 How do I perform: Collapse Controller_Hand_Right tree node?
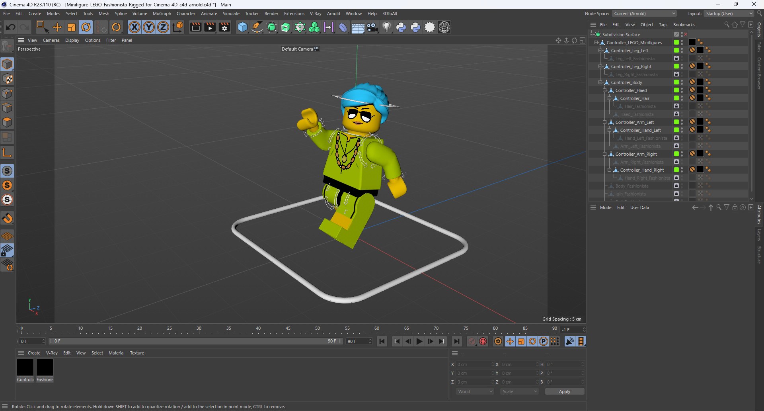point(609,170)
